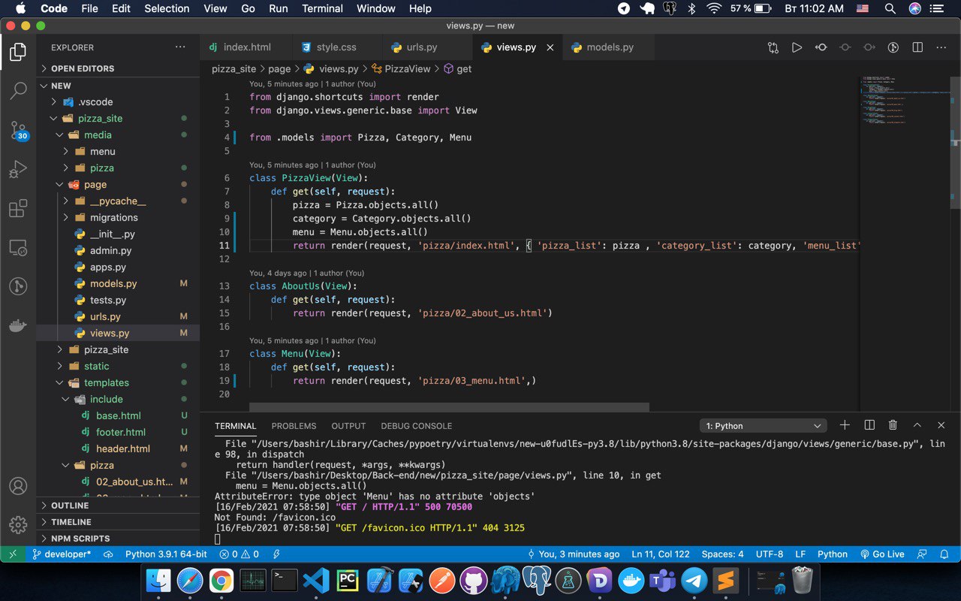Open the Remote Explorer view
Image resolution: width=961 pixels, height=601 pixels.
pyautogui.click(x=18, y=248)
